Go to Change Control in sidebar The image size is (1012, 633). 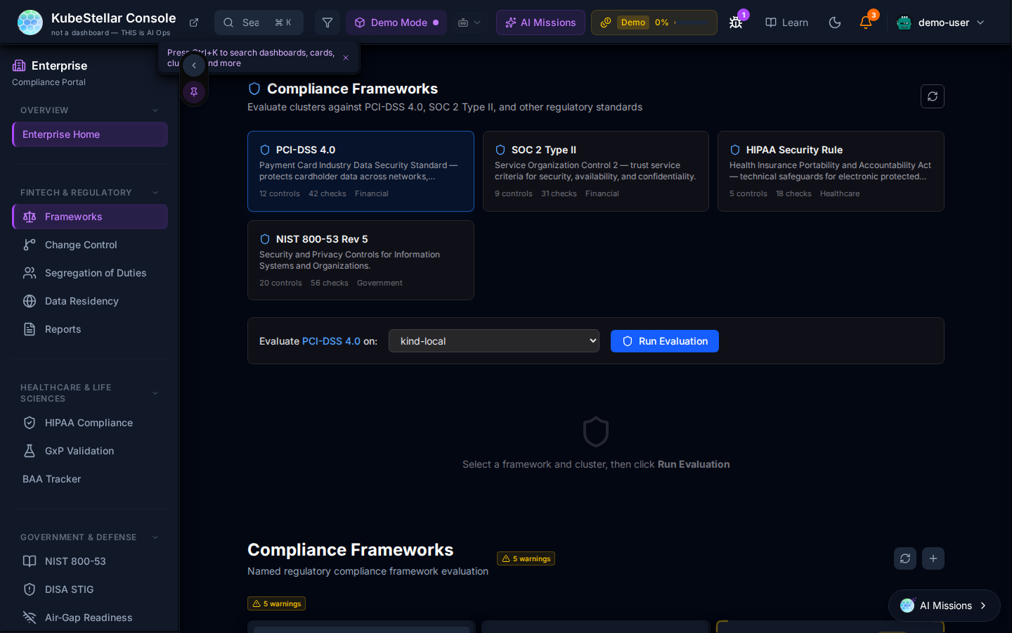[x=81, y=245]
